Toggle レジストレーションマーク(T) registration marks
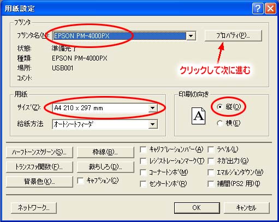The image size is (279, 222). [144, 161]
